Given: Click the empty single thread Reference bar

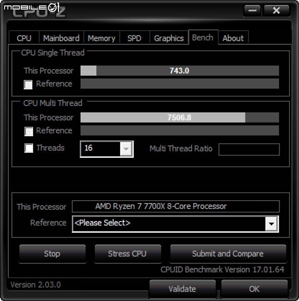Looking at the screenshot, I should click(x=180, y=84).
